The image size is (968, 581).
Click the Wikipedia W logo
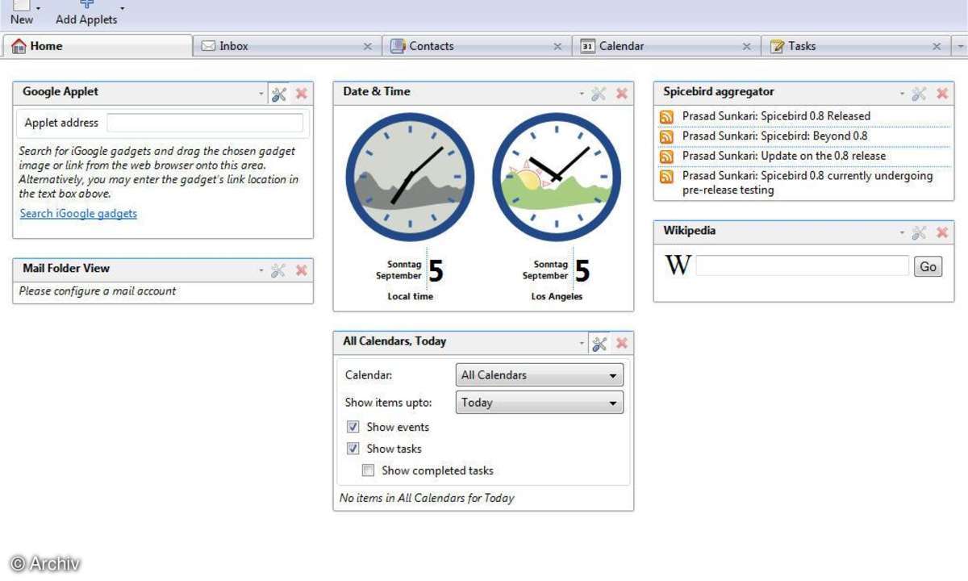(x=678, y=265)
